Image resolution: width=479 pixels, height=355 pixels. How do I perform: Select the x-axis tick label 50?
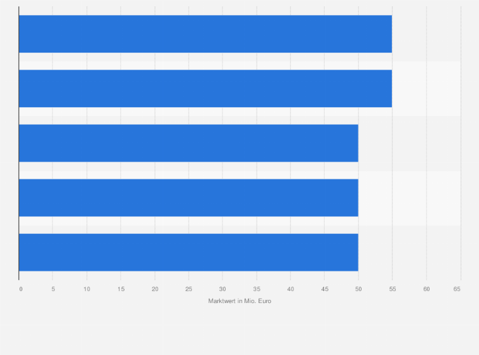(358, 289)
